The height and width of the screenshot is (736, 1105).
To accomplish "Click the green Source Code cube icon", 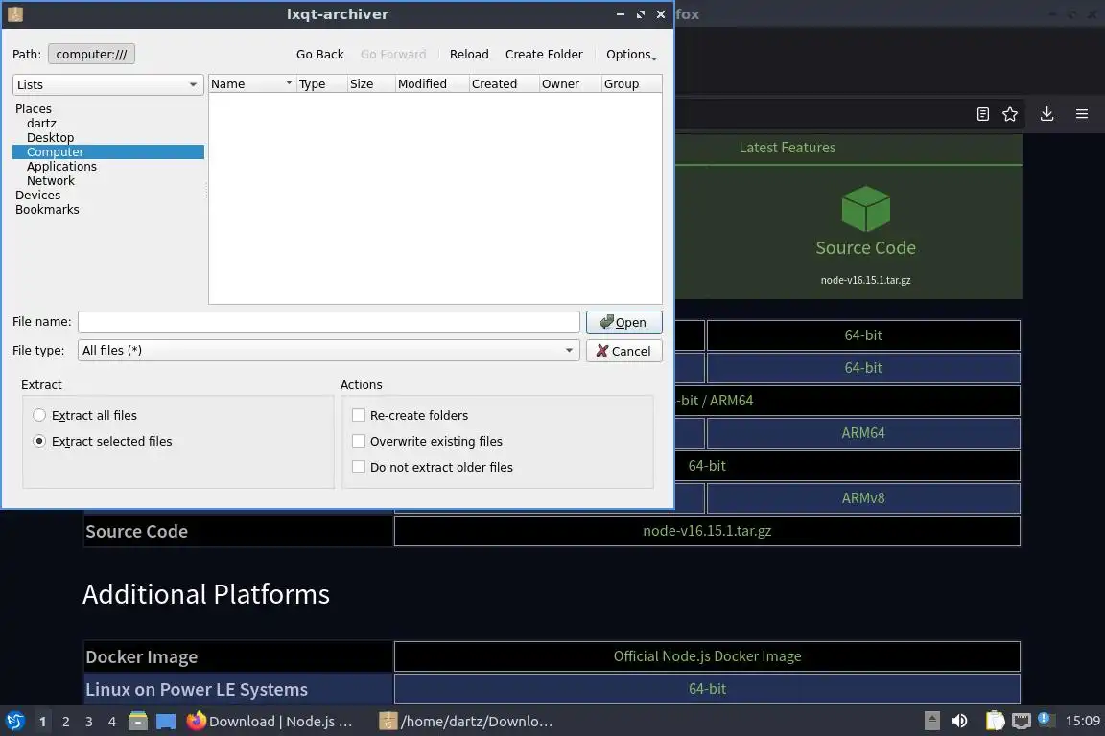I will [865, 209].
